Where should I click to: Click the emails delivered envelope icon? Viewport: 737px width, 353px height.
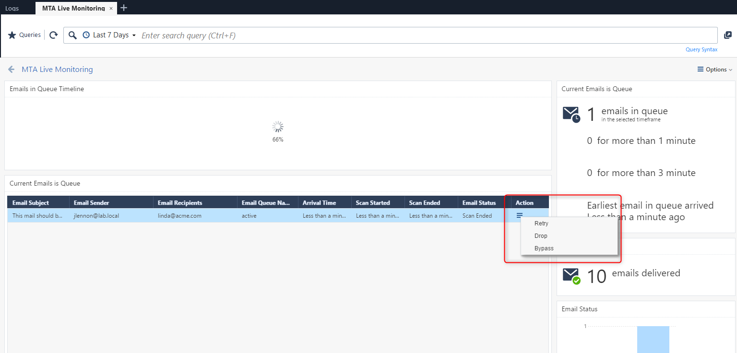click(x=571, y=276)
